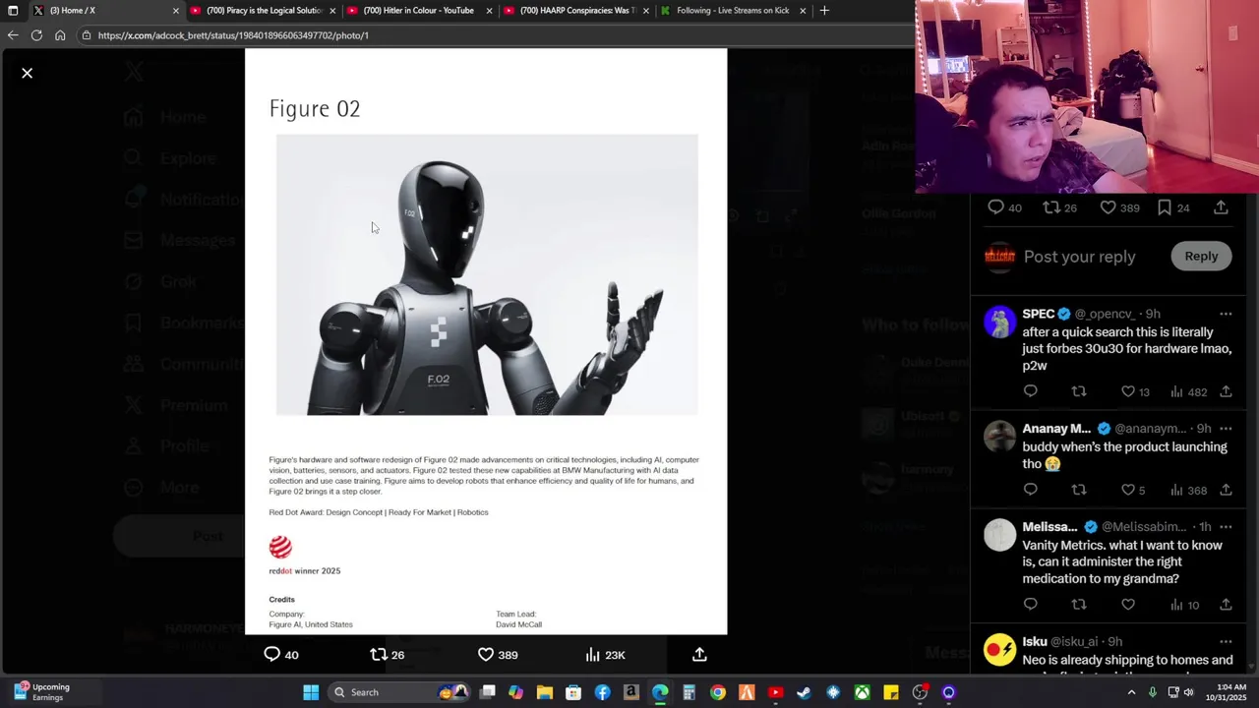Open the more menu on Melissa's reply
The image size is (1259, 708).
[1226, 527]
